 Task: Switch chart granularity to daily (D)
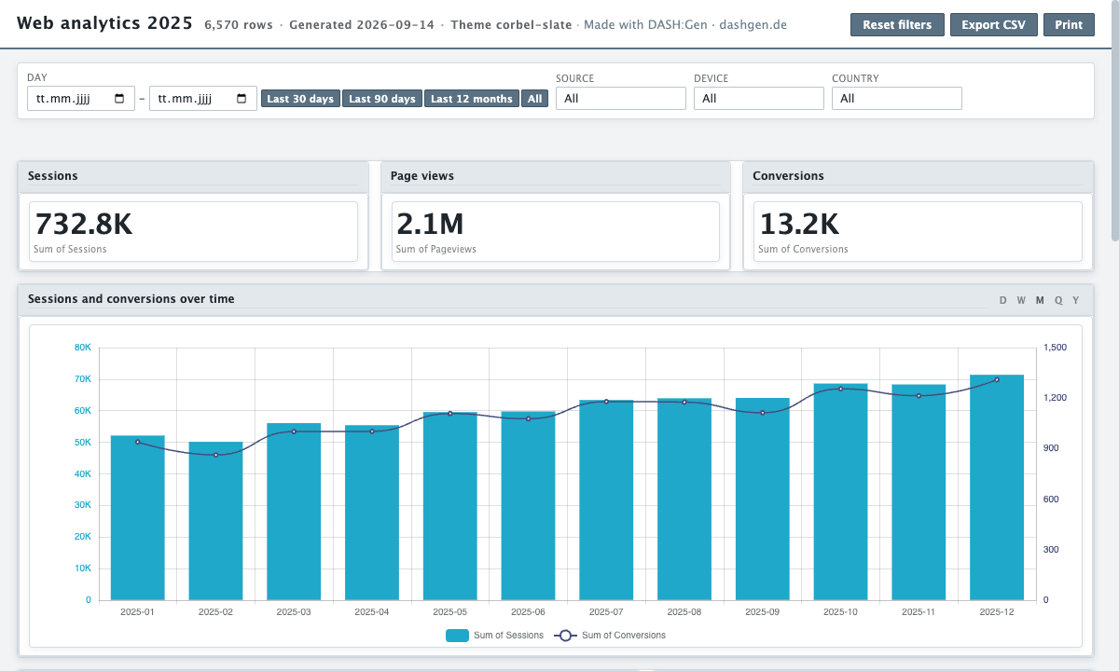(x=1003, y=300)
